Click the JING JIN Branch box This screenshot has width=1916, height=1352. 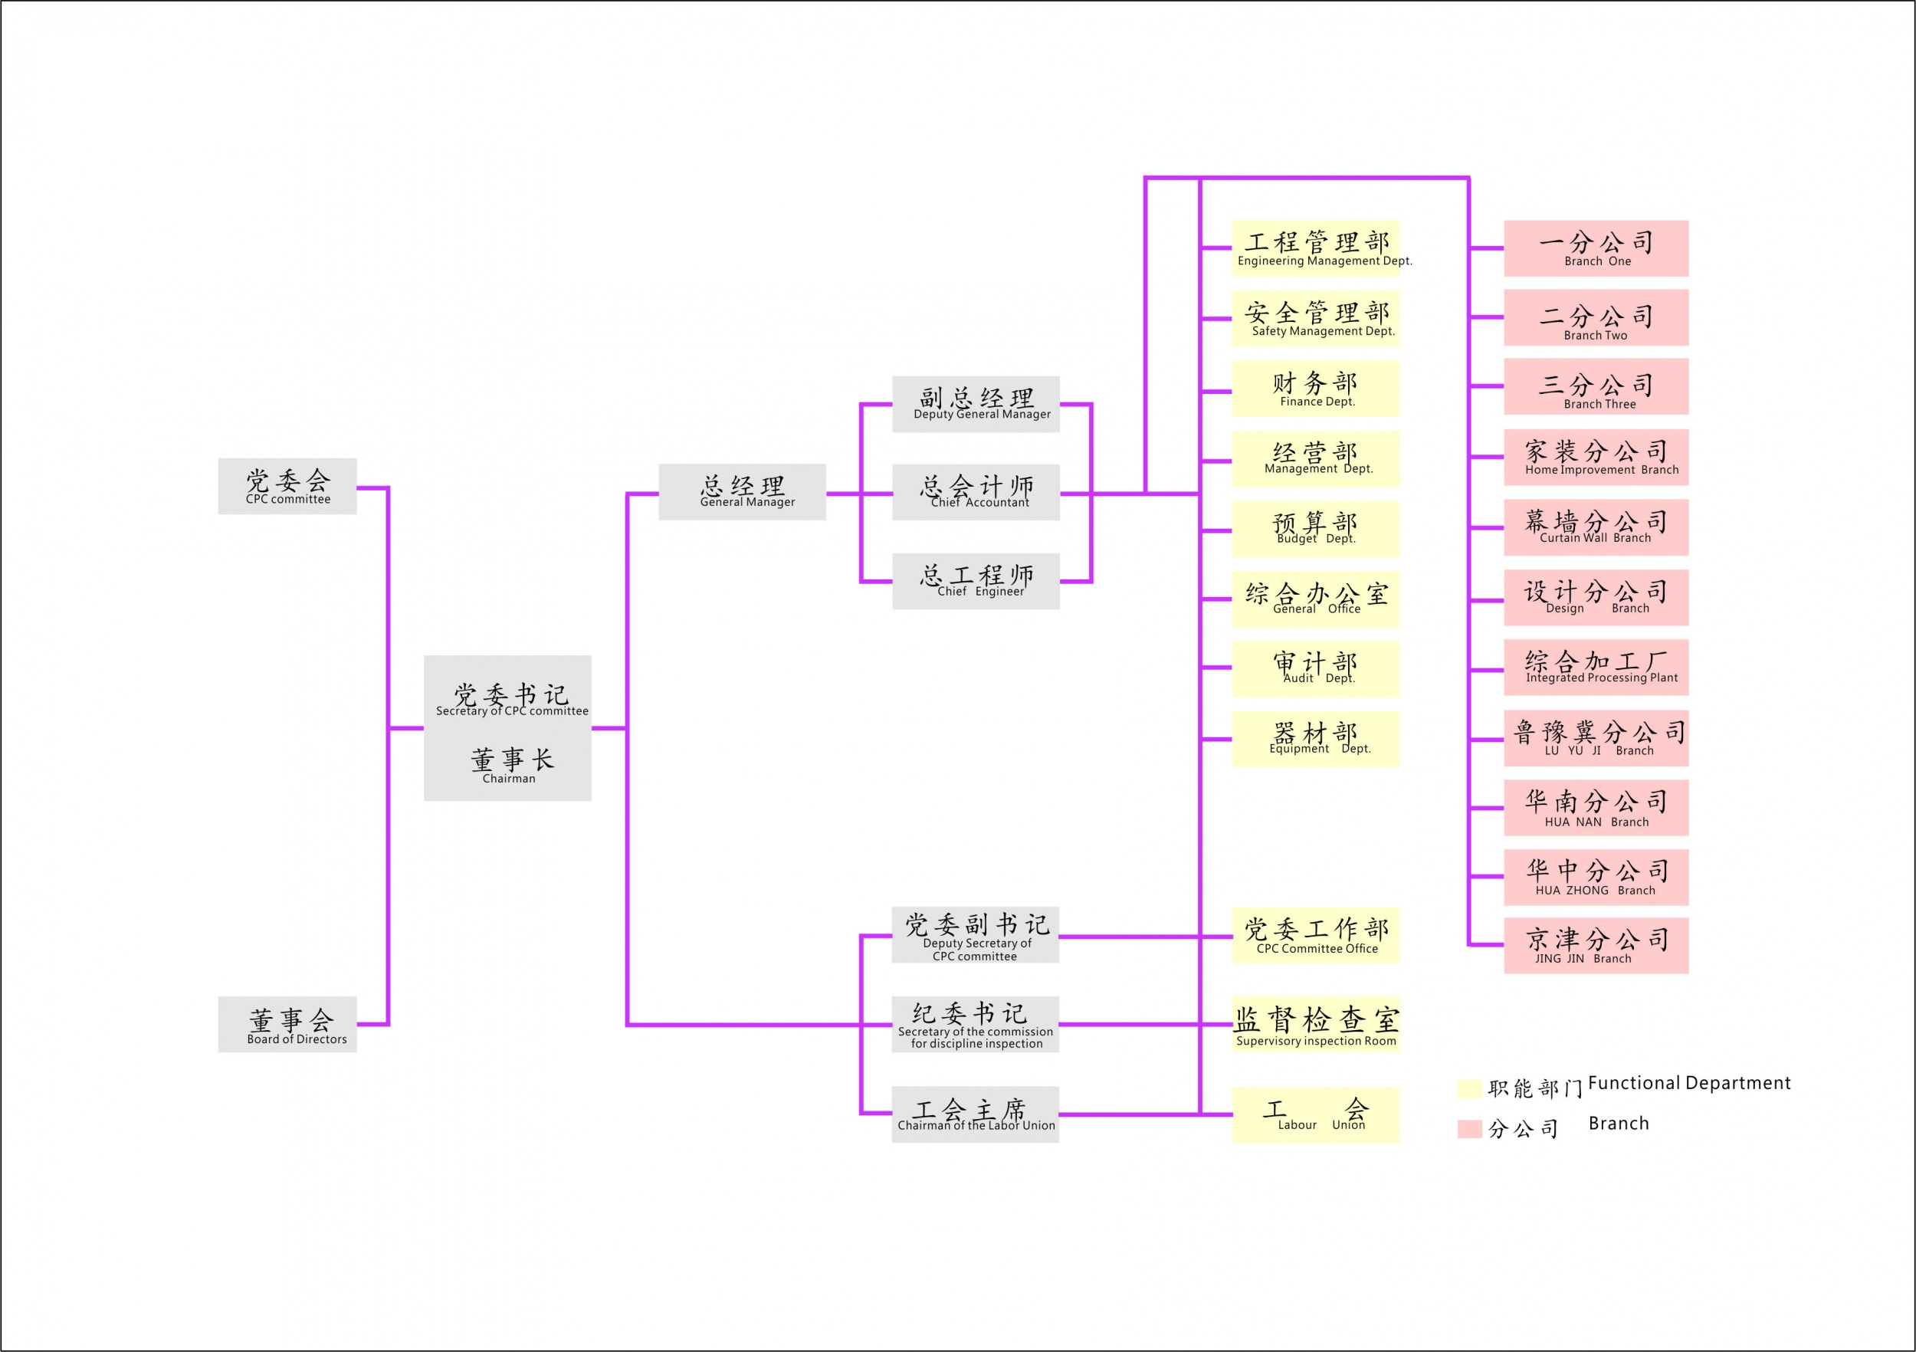click(x=1596, y=946)
